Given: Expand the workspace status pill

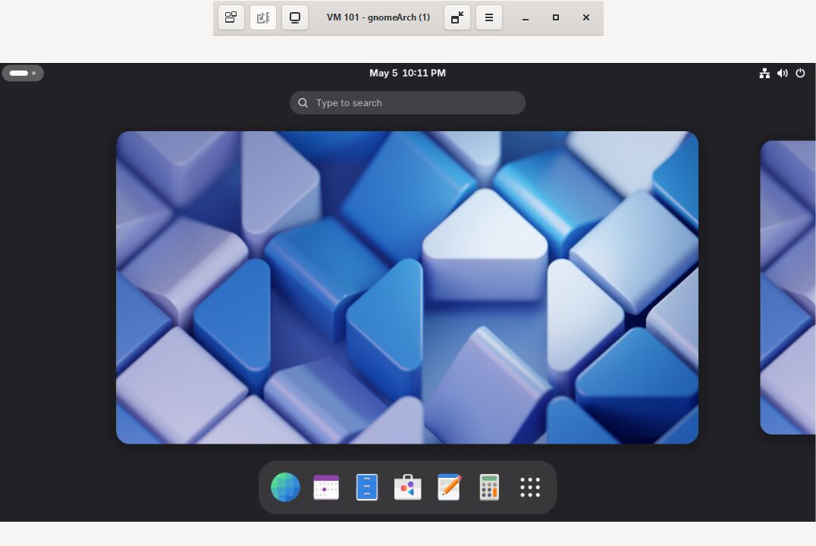Looking at the screenshot, I should point(23,73).
